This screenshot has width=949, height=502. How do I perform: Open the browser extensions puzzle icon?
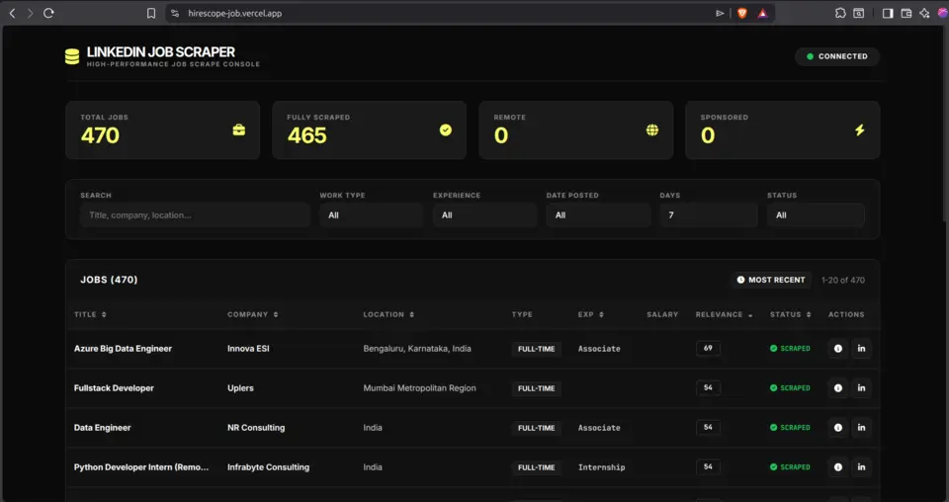tap(840, 13)
